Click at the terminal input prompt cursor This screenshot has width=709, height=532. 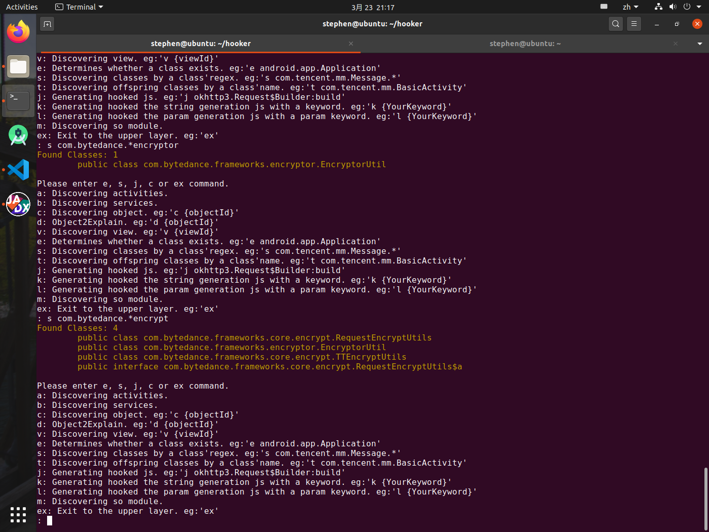50,520
